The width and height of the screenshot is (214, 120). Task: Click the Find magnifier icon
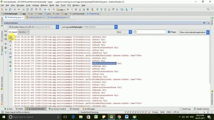coord(36,9)
